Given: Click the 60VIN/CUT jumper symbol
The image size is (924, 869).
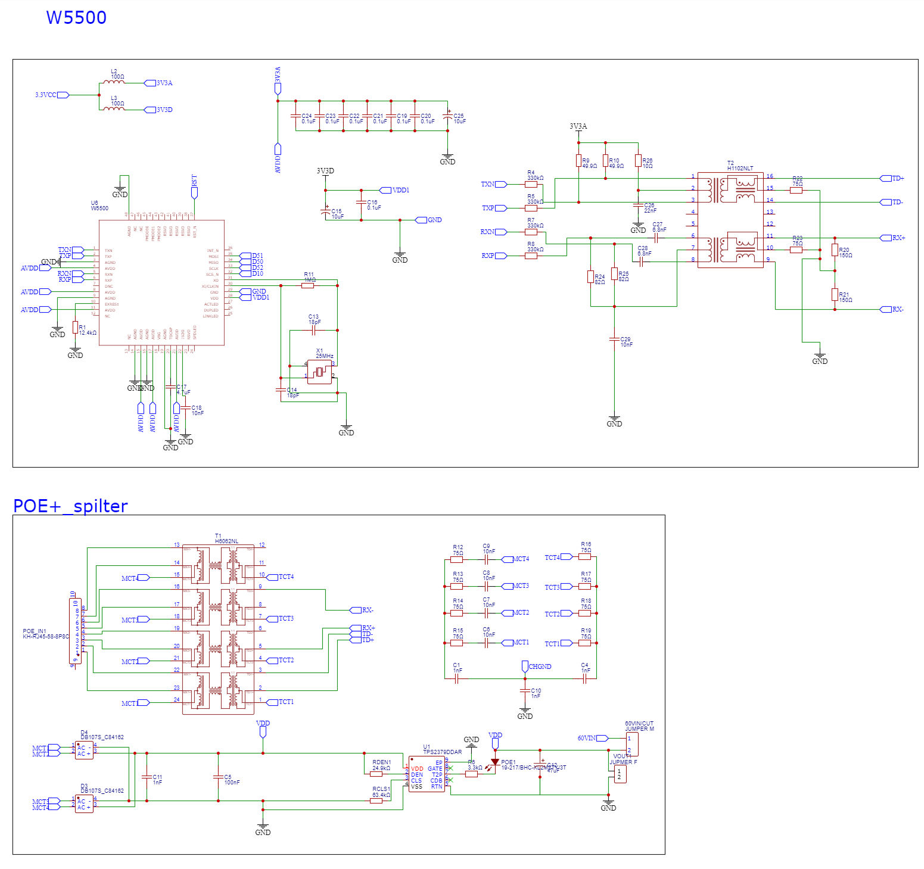Looking at the screenshot, I should click(632, 745).
